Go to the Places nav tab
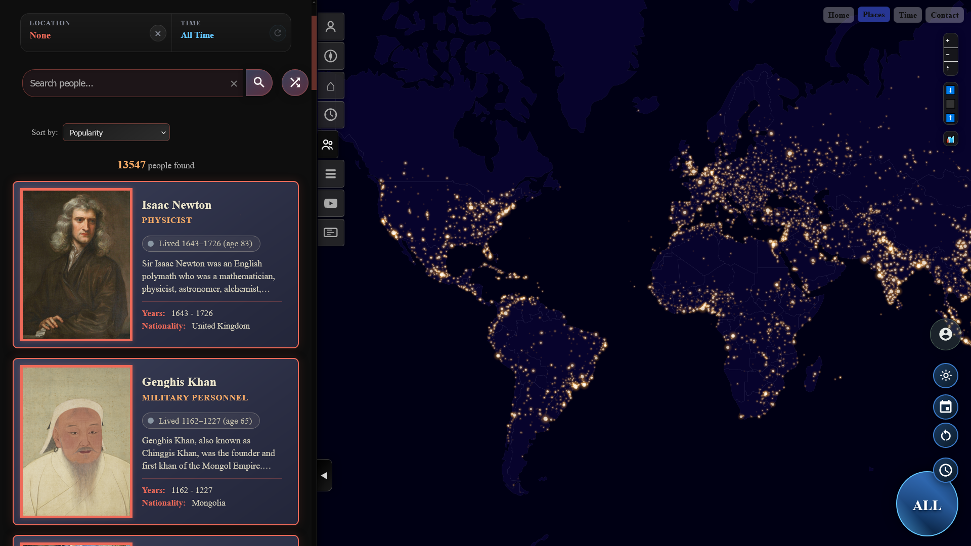Image resolution: width=971 pixels, height=546 pixels. click(873, 15)
